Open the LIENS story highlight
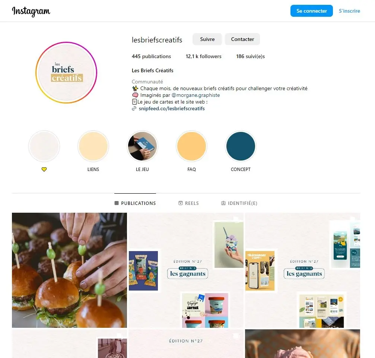This screenshot has width=375, height=358. point(93,146)
